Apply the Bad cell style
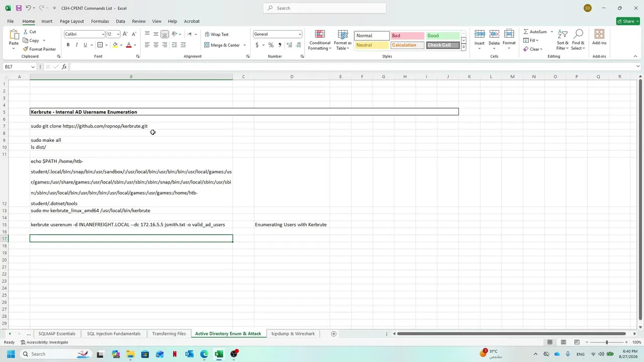 [x=407, y=36]
